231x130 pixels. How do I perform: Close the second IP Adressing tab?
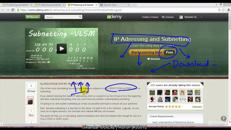[64, 5]
